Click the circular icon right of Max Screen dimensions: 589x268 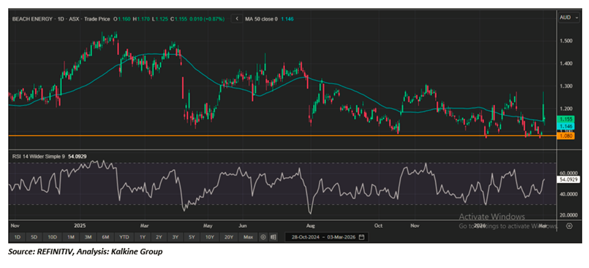click(263, 237)
